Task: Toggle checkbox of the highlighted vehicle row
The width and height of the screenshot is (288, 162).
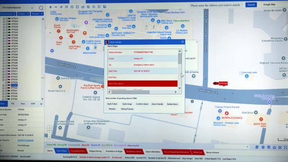Action: coord(6,85)
